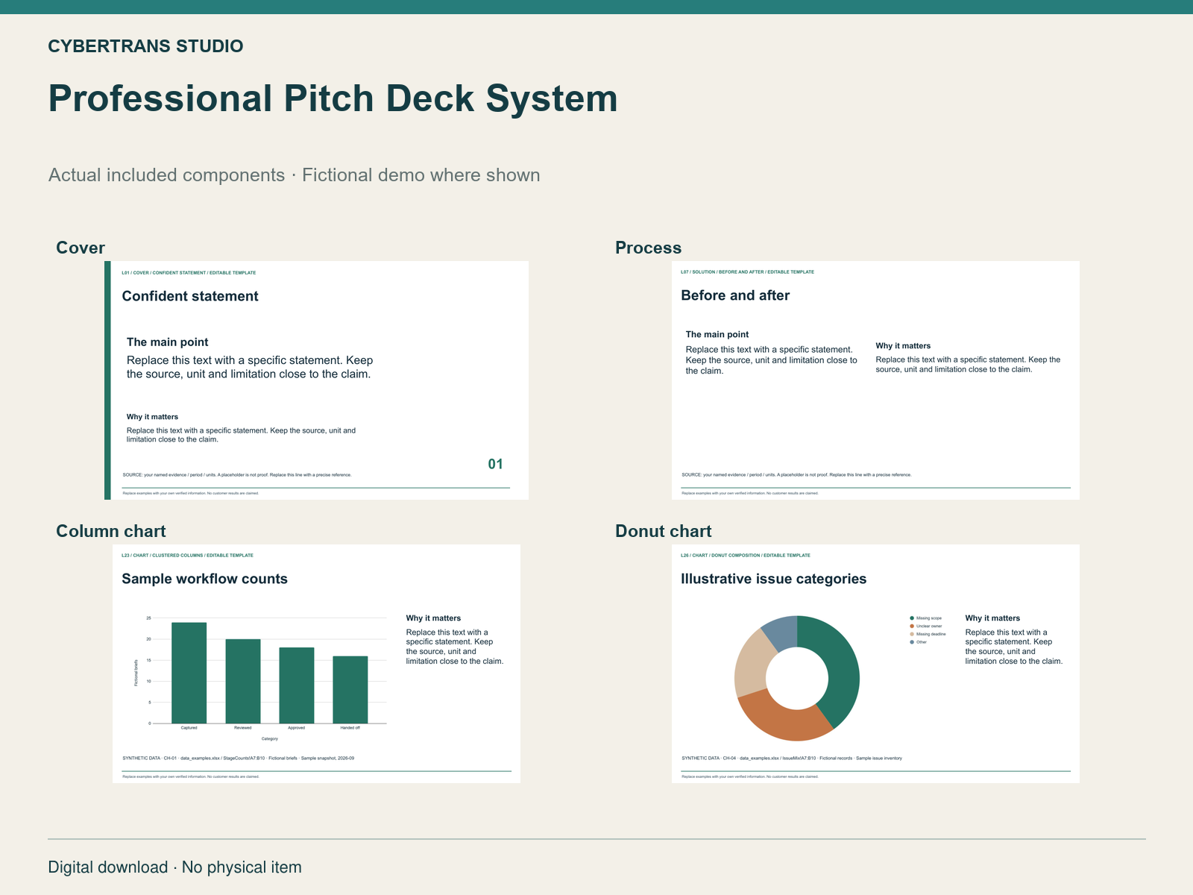Viewport: 1193px width, 895px height.
Task: Open the Donut chart slide preview
Action: point(875,664)
